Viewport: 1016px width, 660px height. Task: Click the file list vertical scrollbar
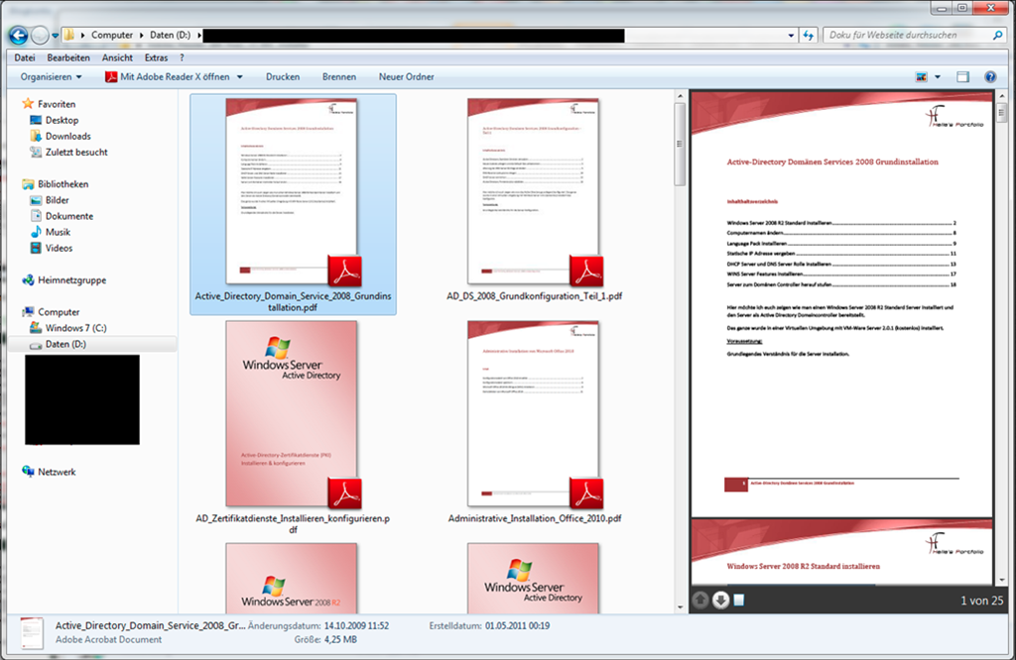680,145
